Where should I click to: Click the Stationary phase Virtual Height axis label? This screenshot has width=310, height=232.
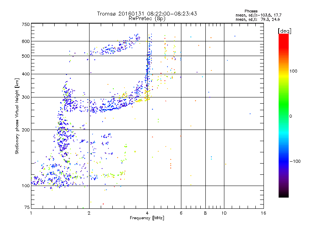(x=17, y=116)
